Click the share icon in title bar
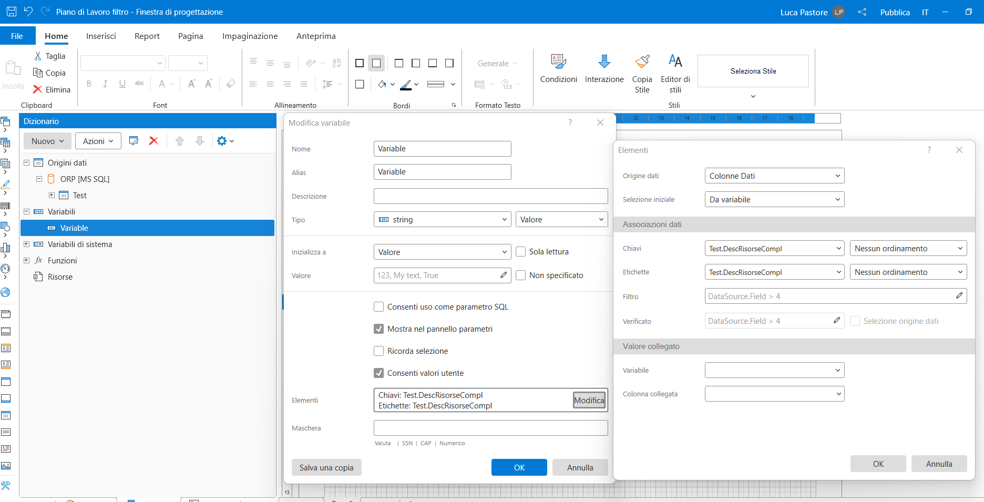The image size is (984, 502). [862, 12]
